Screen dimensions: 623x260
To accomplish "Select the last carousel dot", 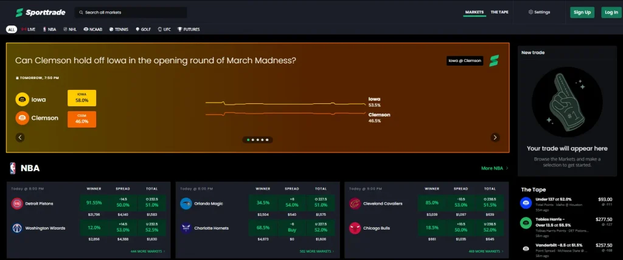I will point(268,140).
